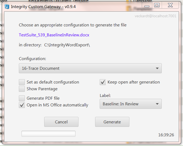Viewport: 183px width, 146px height.
Task: Click the 'Choose an appropriate configuration' instruction text
Action: (72, 25)
